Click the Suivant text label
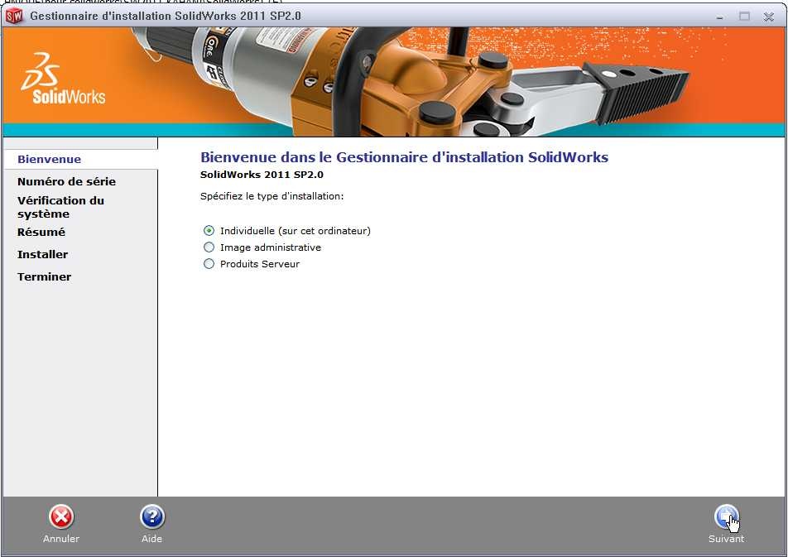The height and width of the screenshot is (557, 788). pos(726,539)
